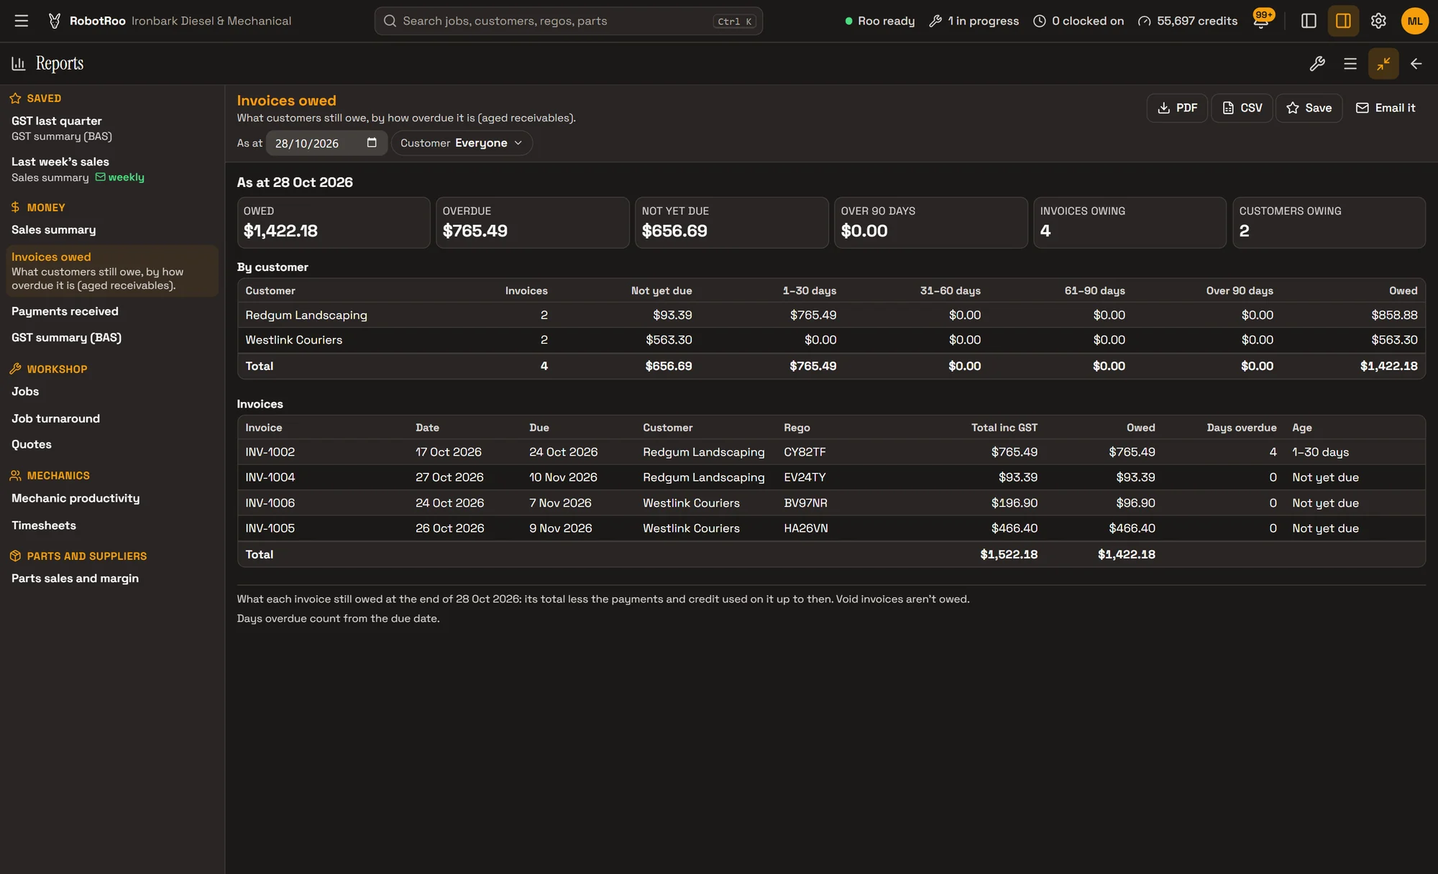Viewport: 1438px width, 874px height.
Task: Click invoice INV-1002 in the table
Action: click(x=270, y=452)
